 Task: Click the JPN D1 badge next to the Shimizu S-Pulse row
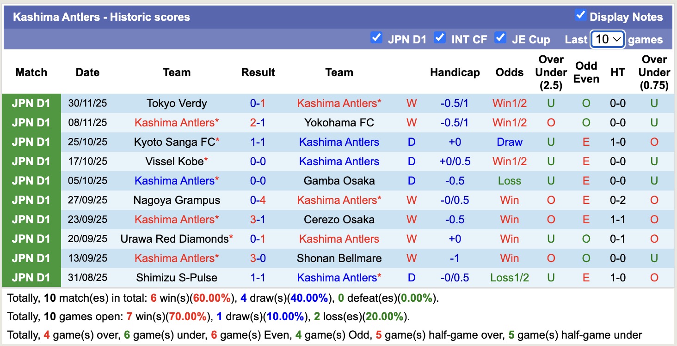31,277
